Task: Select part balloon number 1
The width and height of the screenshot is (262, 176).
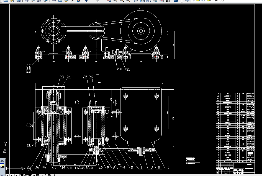Action: (169, 167)
